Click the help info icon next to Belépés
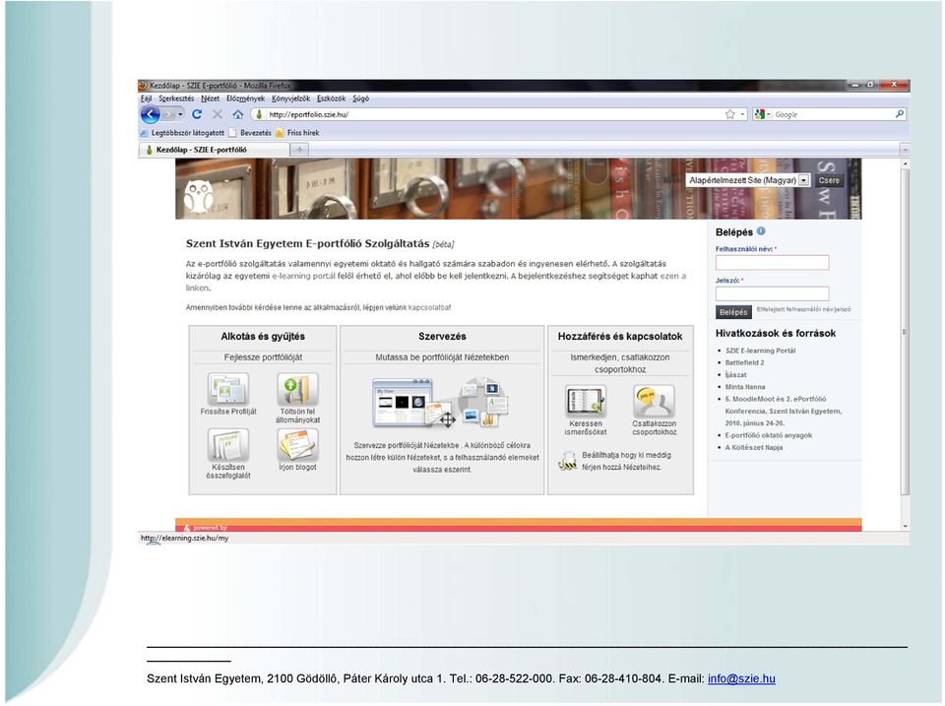The image size is (945, 706). coord(761,231)
